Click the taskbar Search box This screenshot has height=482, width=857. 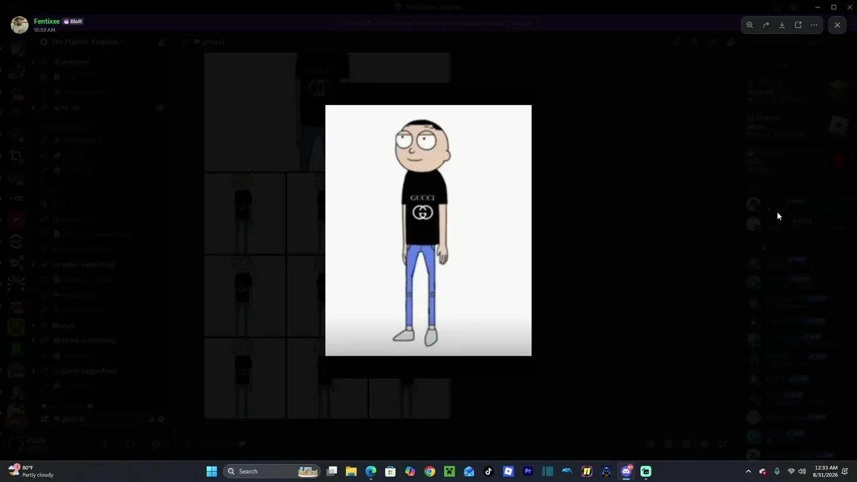pyautogui.click(x=272, y=471)
